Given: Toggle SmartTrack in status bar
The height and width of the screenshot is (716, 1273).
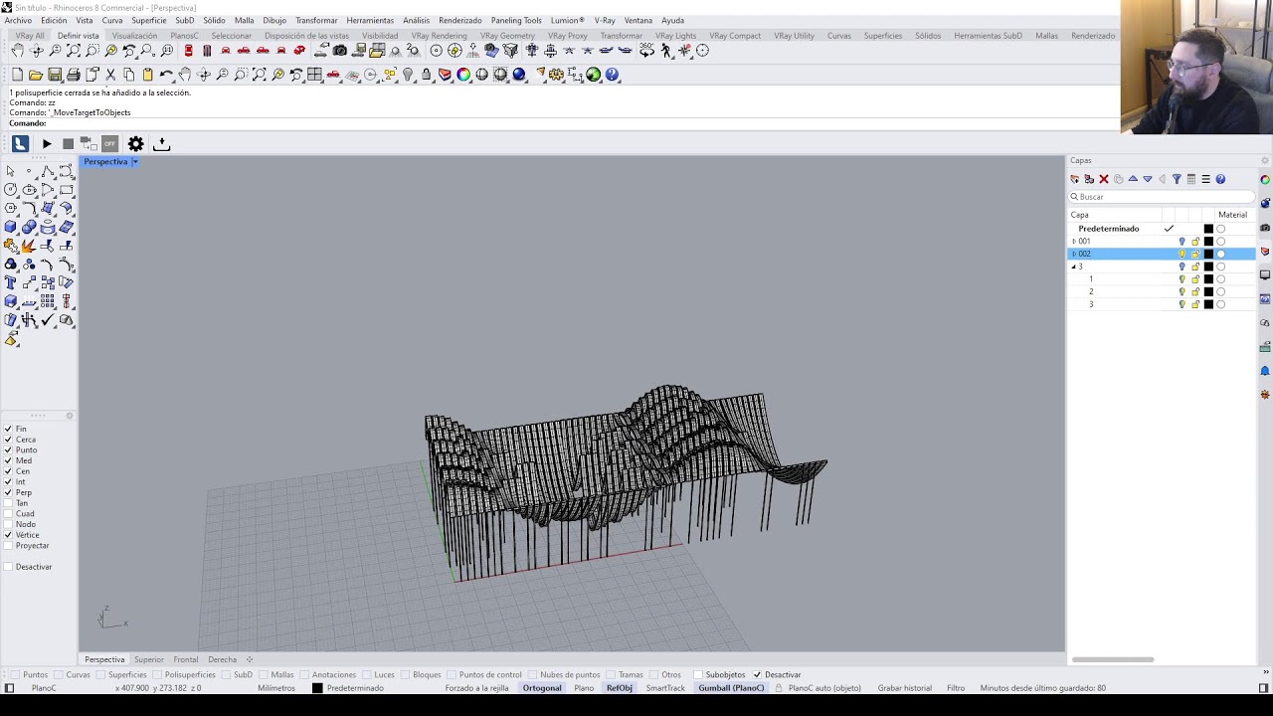Looking at the screenshot, I should [665, 688].
